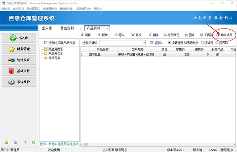The width and height of the screenshot is (237, 152).
Task: Open the 统计报表 sidebar module with pie chart
Action: [x=19, y=60]
